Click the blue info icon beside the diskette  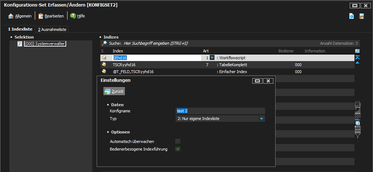[x=352, y=16]
